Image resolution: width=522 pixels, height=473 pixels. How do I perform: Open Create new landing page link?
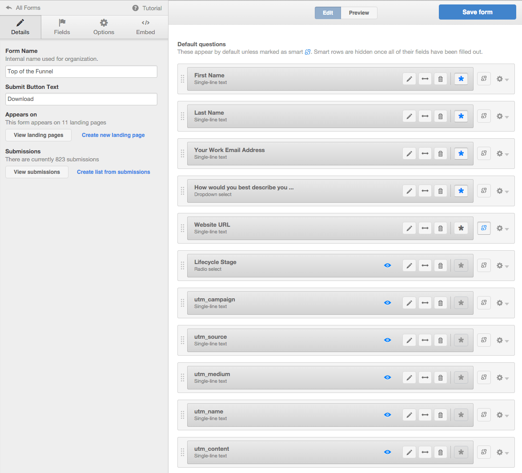pos(113,135)
